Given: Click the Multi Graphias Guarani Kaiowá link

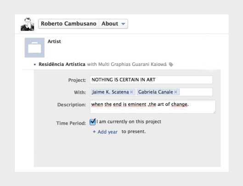Looking at the screenshot, I should point(132,64).
